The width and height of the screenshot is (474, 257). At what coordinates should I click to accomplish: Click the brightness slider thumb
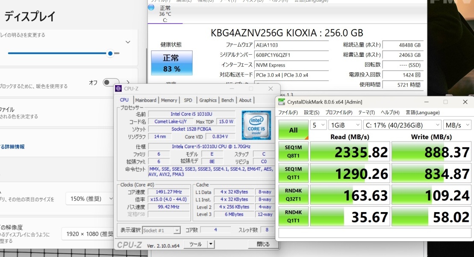pyautogui.click(x=110, y=53)
